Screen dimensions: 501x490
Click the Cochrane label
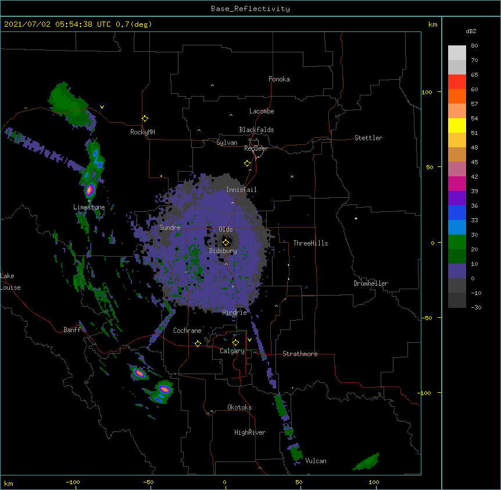[x=187, y=331]
